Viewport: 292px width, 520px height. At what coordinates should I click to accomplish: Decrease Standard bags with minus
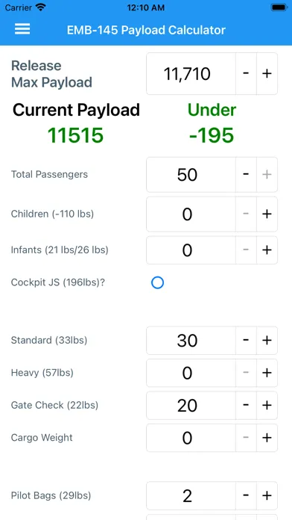(x=246, y=340)
